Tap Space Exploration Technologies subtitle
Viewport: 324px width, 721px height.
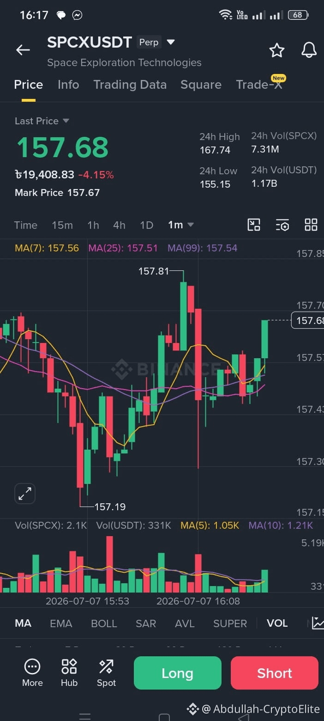(x=124, y=62)
